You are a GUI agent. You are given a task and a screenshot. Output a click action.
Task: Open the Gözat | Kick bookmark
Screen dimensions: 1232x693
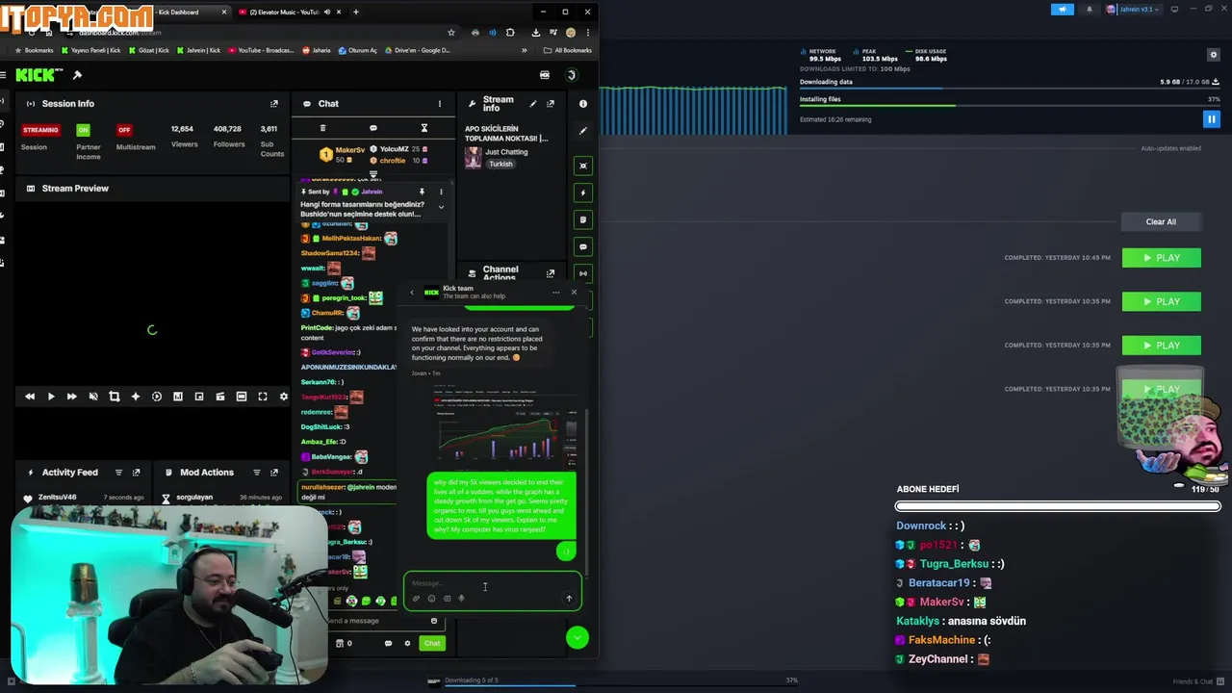148,50
